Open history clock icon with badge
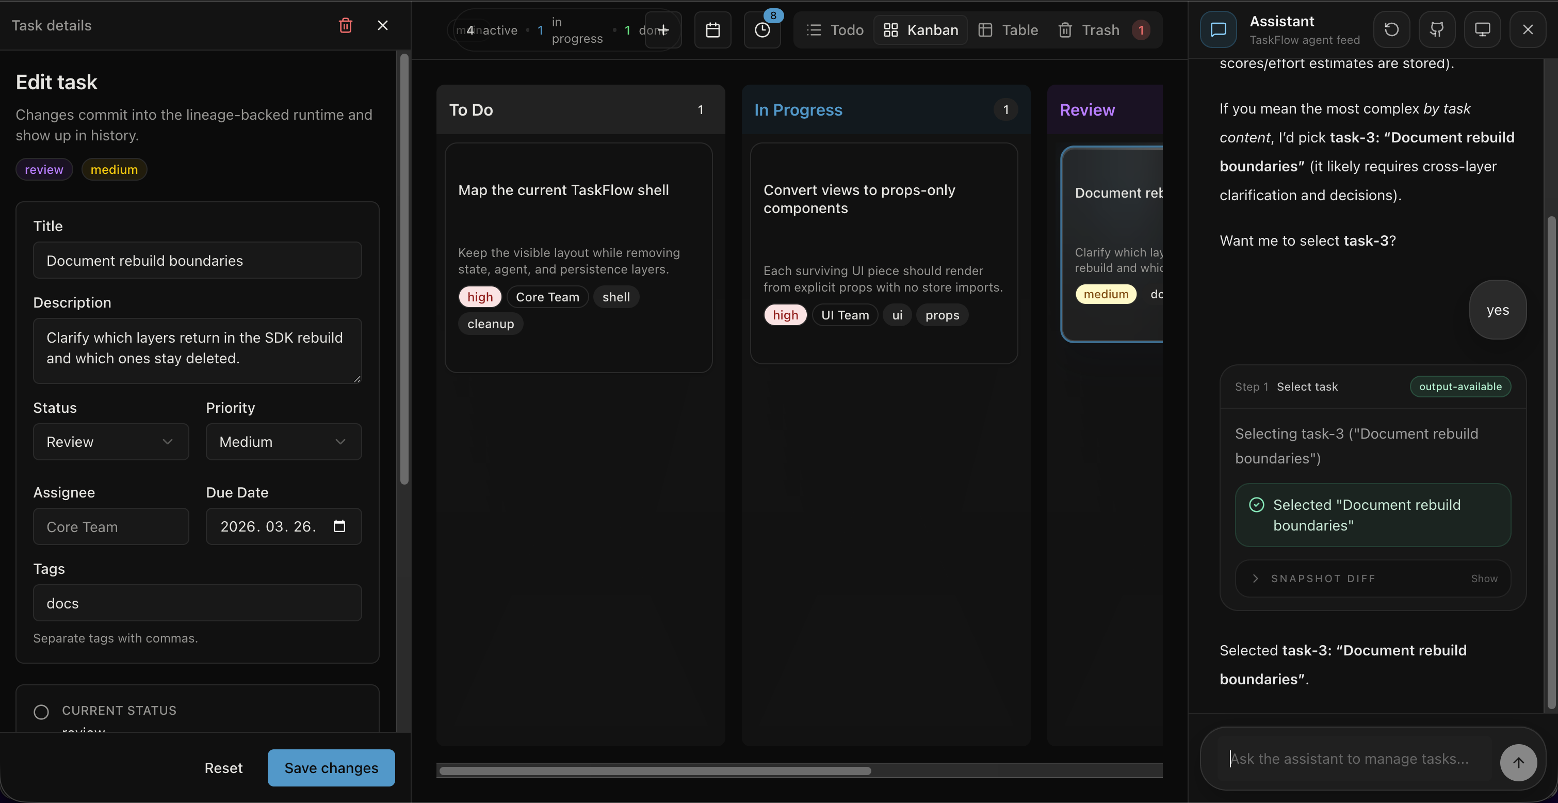 point(762,29)
